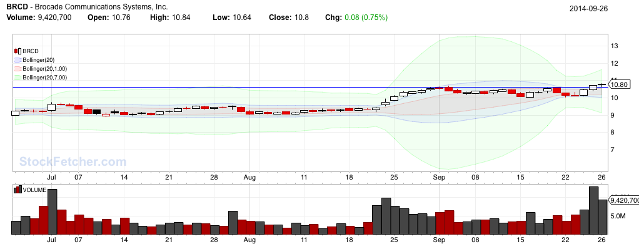Click the Sep label under the volume chart
The height and width of the screenshot is (244, 639).
tap(438, 240)
